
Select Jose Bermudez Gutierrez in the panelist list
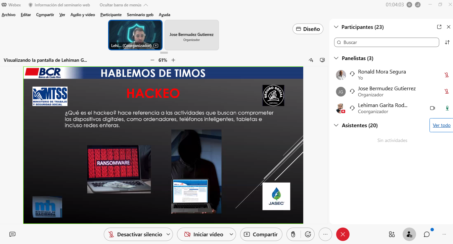pyautogui.click(x=391, y=91)
